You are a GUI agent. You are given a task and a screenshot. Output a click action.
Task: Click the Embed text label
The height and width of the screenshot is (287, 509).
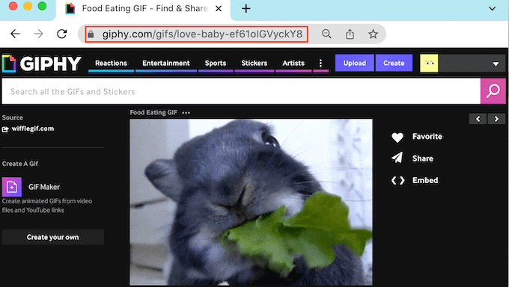[425, 180]
